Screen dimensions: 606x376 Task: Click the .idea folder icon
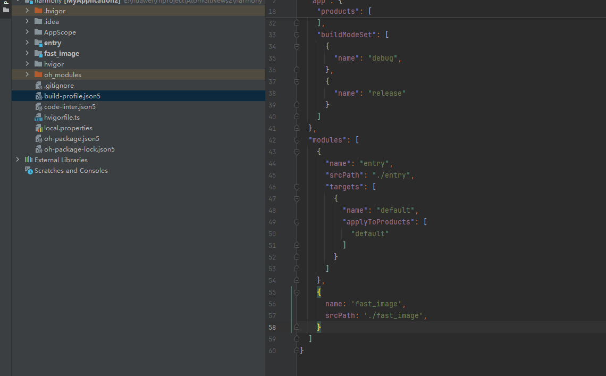tap(38, 21)
